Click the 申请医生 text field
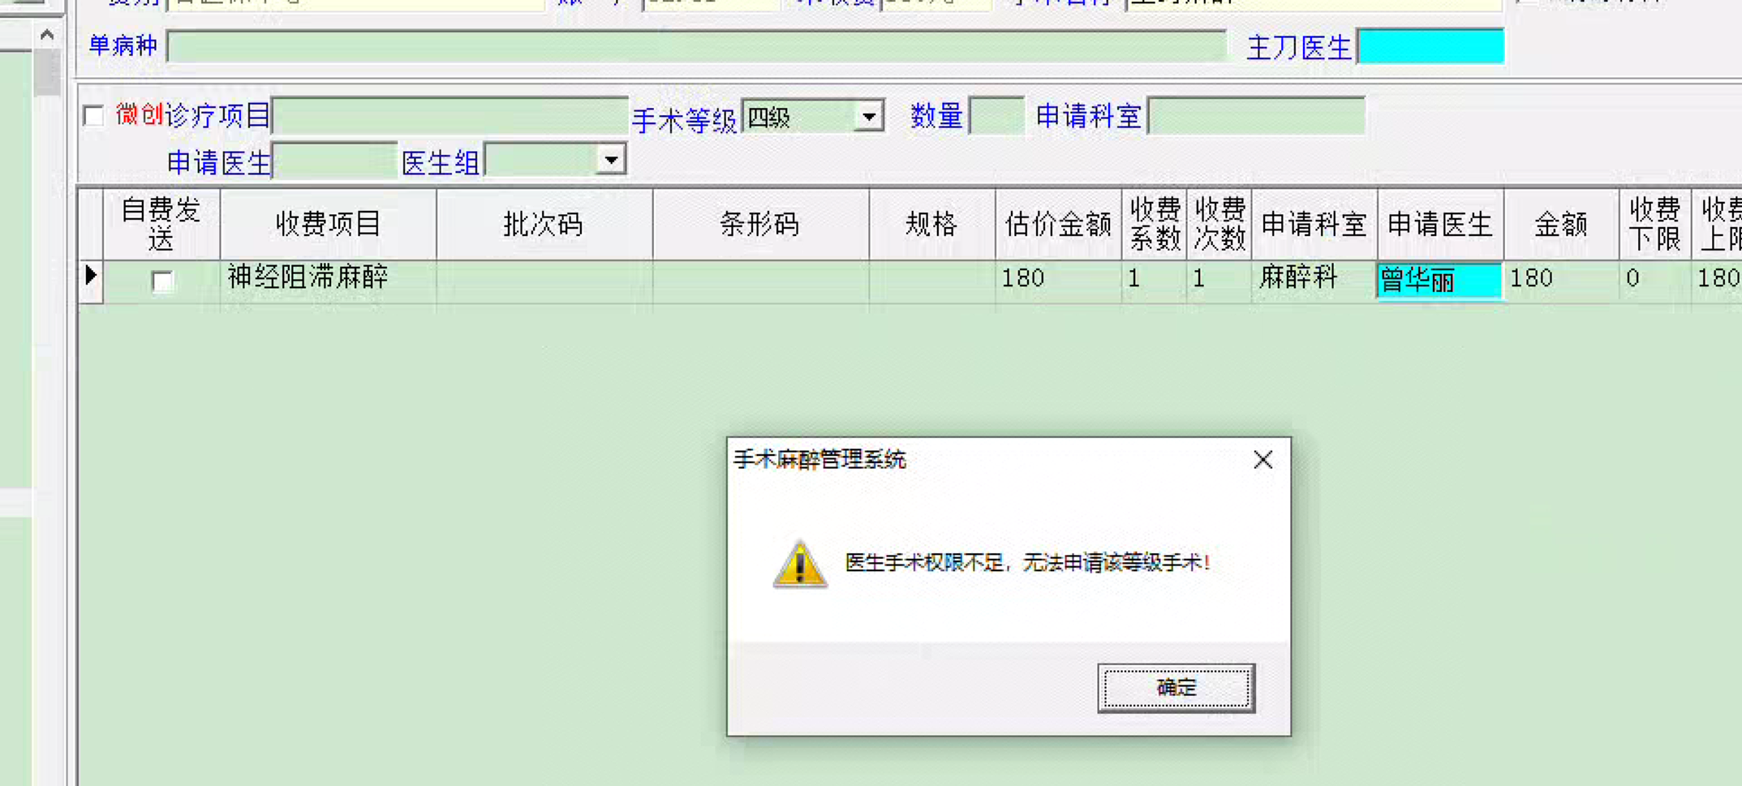 (x=335, y=161)
